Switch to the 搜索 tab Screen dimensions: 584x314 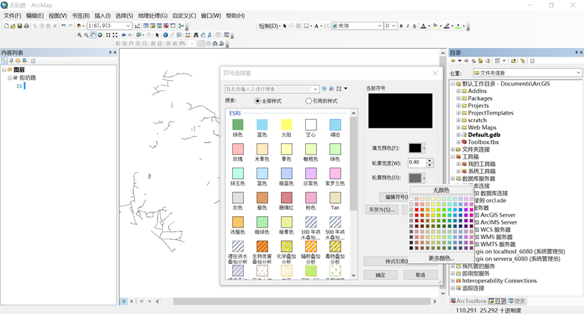(x=517, y=301)
